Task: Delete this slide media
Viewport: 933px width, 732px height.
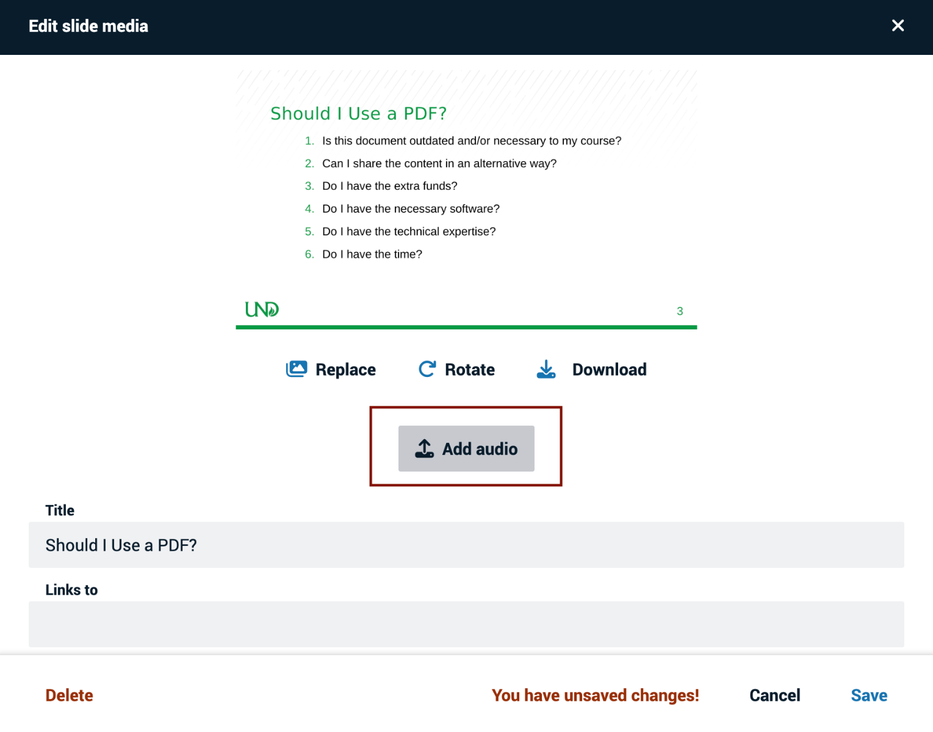Action: 69,695
